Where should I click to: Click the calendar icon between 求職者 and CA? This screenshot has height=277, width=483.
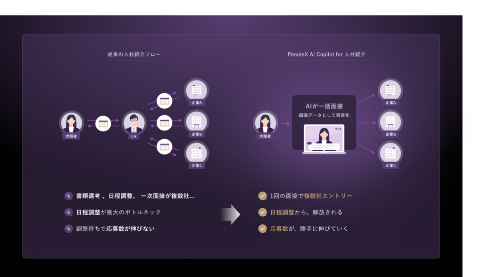pos(103,123)
